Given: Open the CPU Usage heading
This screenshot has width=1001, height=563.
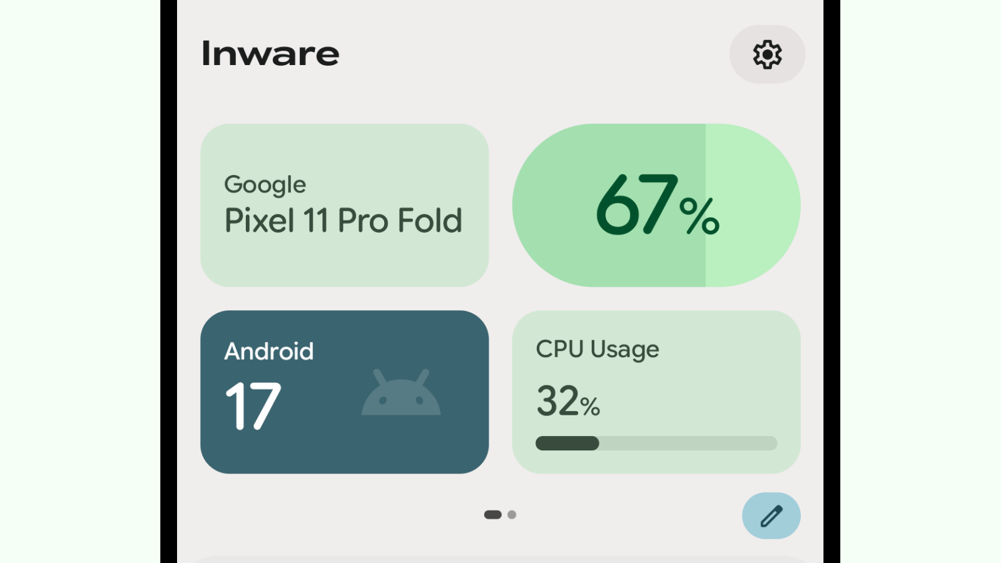Looking at the screenshot, I should [597, 350].
